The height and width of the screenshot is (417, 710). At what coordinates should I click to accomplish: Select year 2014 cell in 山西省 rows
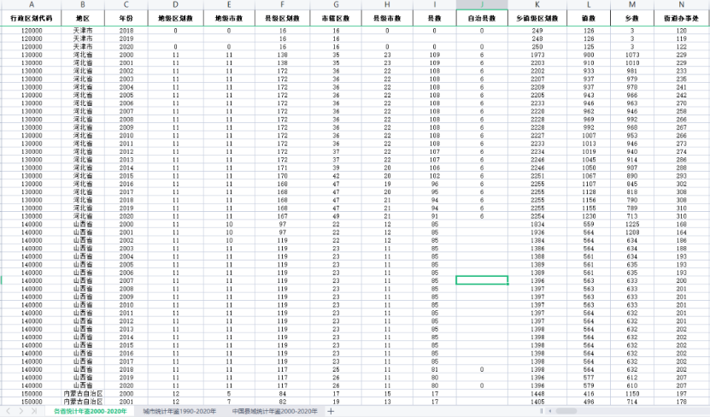click(x=126, y=337)
